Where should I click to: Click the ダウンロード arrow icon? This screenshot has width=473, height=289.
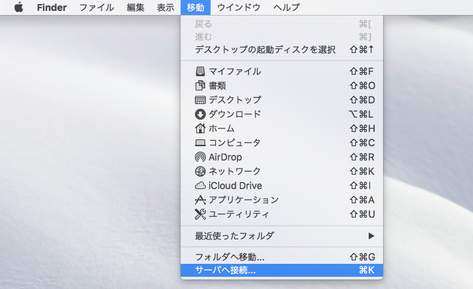click(x=200, y=114)
